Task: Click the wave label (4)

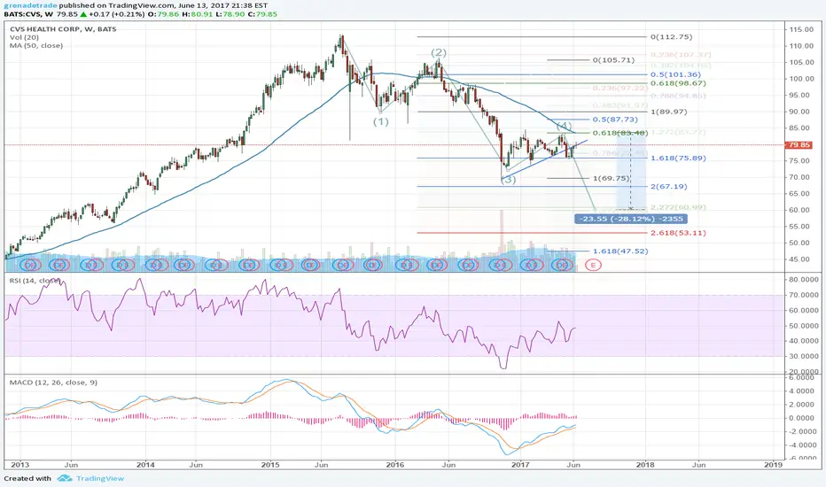Action: coord(565,126)
